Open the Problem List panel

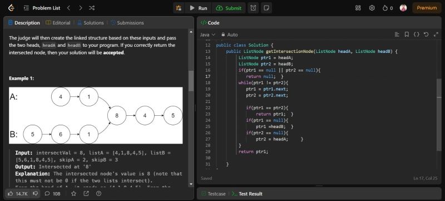tap(42, 8)
